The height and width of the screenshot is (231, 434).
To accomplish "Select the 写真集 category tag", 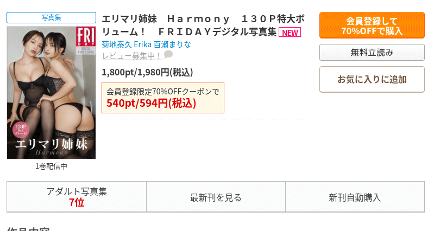I will (x=51, y=18).
